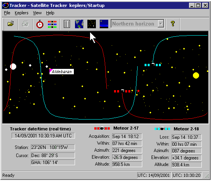Click the Meteor 2-17 heading label
The width and height of the screenshot is (213, 183).
pos(126,128)
